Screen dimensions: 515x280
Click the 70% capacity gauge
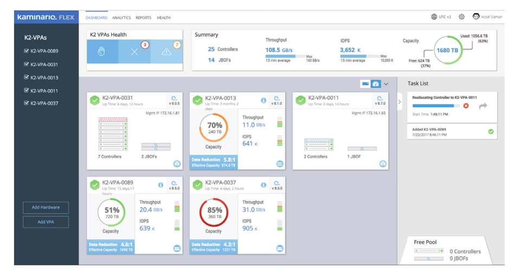[214, 128]
